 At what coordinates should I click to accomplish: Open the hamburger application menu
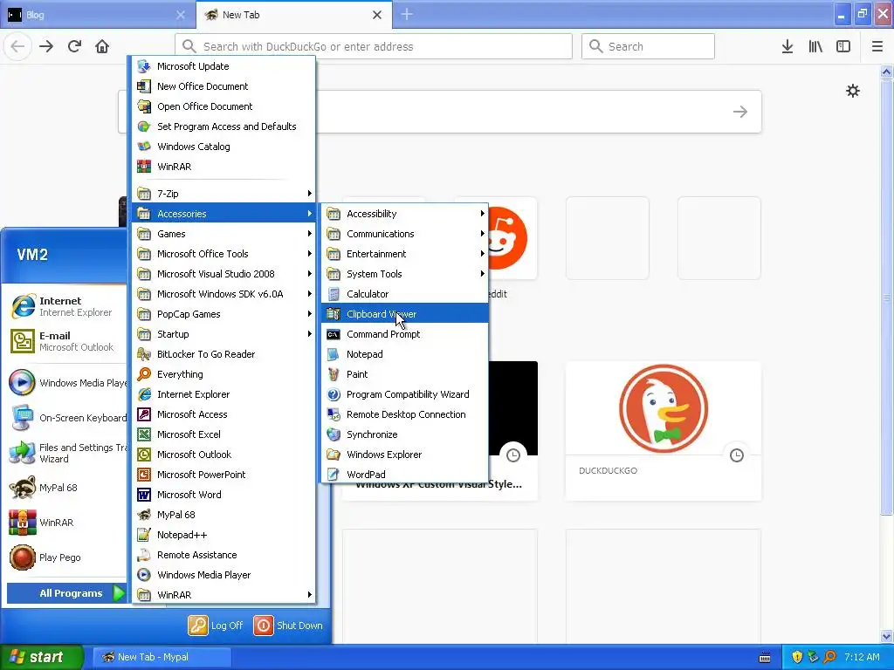click(877, 46)
